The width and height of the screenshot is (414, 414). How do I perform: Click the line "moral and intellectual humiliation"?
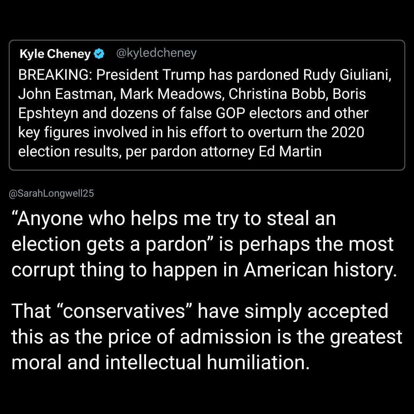(160, 363)
